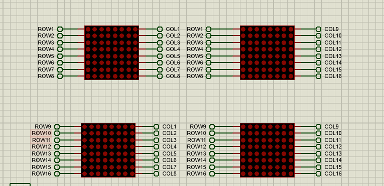Select the LED matrix between ROW1 and COL1
384x186 pixels.
click(x=111, y=52)
